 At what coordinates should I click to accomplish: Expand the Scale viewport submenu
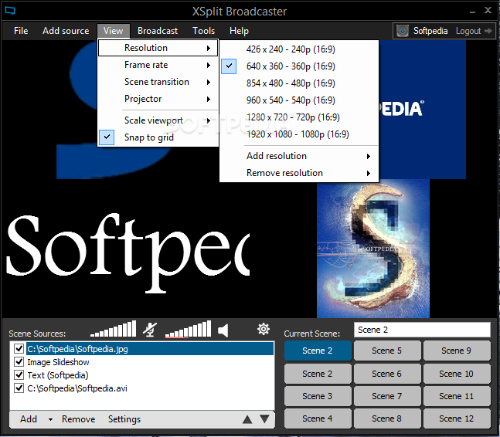click(x=158, y=120)
